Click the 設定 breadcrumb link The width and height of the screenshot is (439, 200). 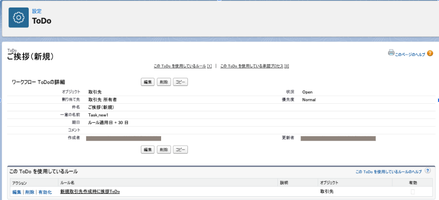[x=37, y=11]
